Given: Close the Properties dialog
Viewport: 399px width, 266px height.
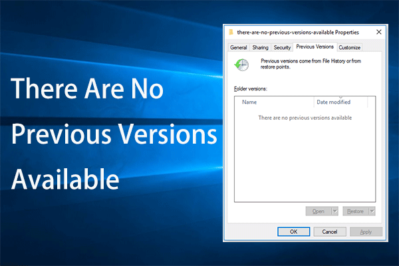Looking at the screenshot, I should pyautogui.click(x=379, y=32).
